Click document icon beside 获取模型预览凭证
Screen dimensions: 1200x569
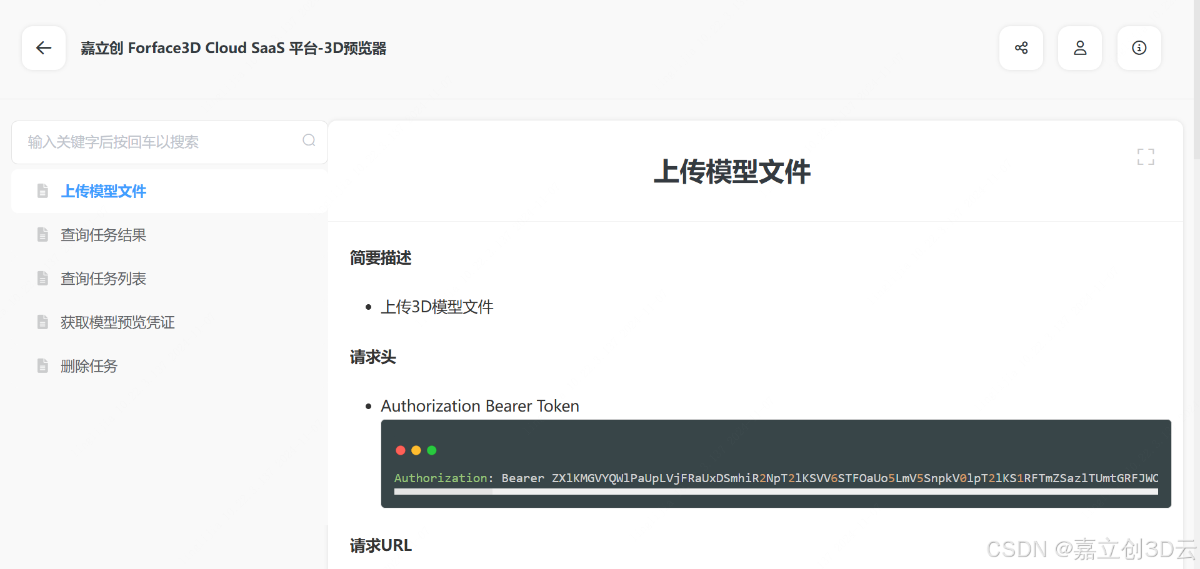pyautogui.click(x=42, y=322)
